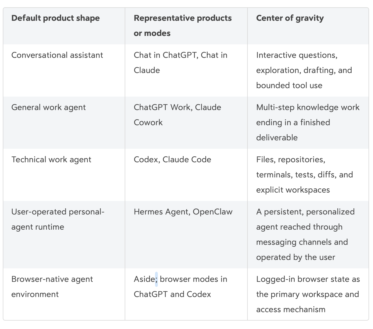Screen dimensions: 373x329
Task: Click the word 'Aside' in last row
Action: [144, 279]
